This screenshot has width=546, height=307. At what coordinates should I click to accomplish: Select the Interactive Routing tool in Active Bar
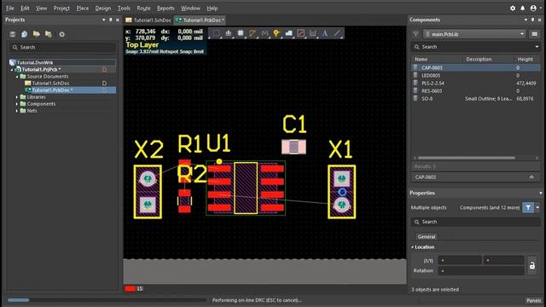253,33
